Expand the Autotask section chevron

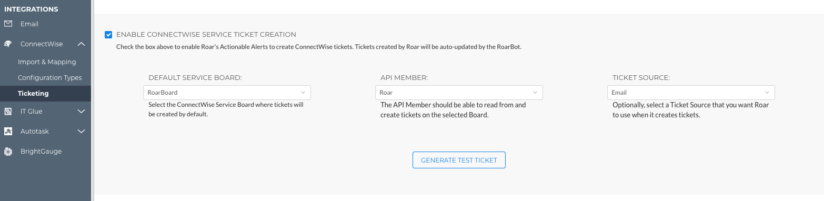(81, 132)
